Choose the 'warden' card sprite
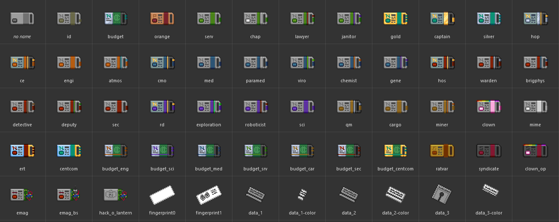559x222 pixels. click(489, 63)
